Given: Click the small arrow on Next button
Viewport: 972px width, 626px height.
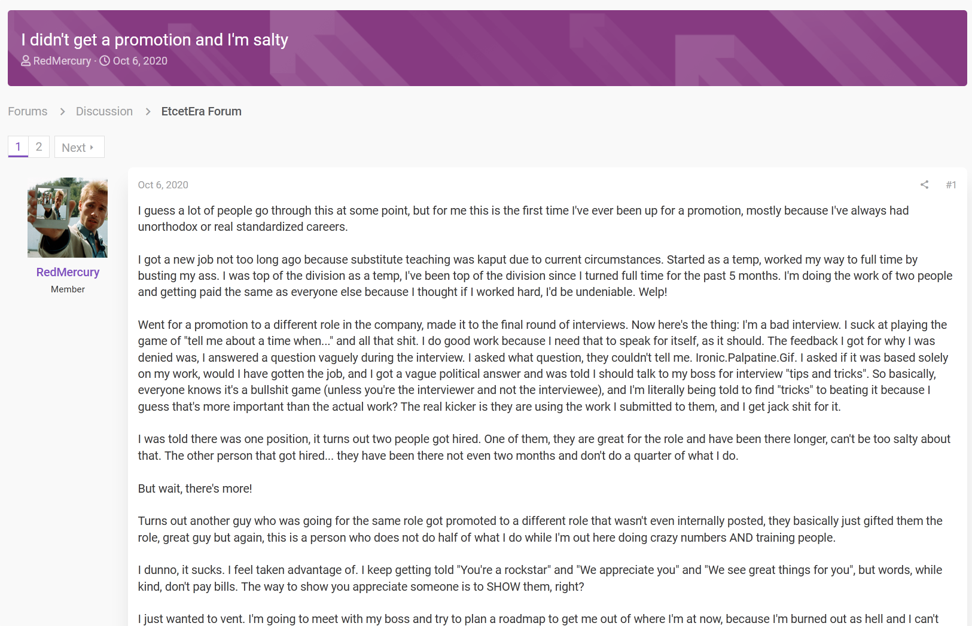Looking at the screenshot, I should 92,147.
